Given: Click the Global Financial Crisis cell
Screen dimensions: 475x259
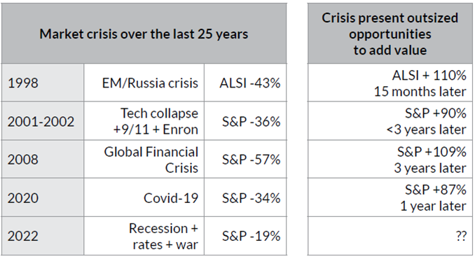Looking at the screenshot, I should 144,159.
